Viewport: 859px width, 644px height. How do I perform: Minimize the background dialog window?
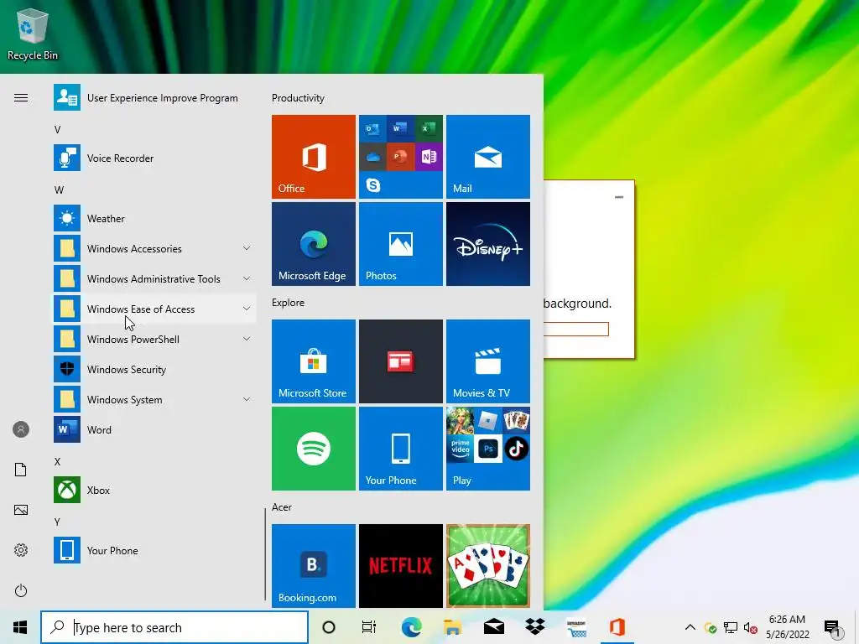tap(619, 197)
